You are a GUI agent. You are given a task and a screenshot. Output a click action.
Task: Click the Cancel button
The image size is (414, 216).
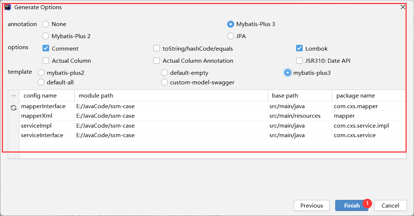click(390, 205)
